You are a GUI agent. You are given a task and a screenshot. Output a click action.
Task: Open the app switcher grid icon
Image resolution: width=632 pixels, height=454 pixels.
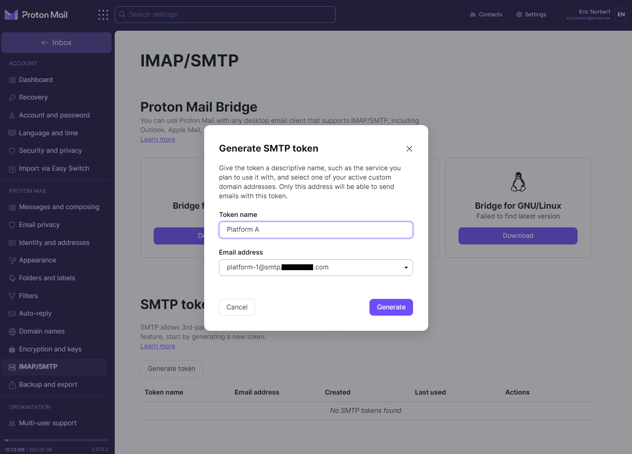click(103, 14)
